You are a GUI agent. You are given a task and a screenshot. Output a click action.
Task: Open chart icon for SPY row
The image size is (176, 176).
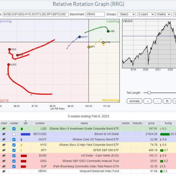coord(4,150)
